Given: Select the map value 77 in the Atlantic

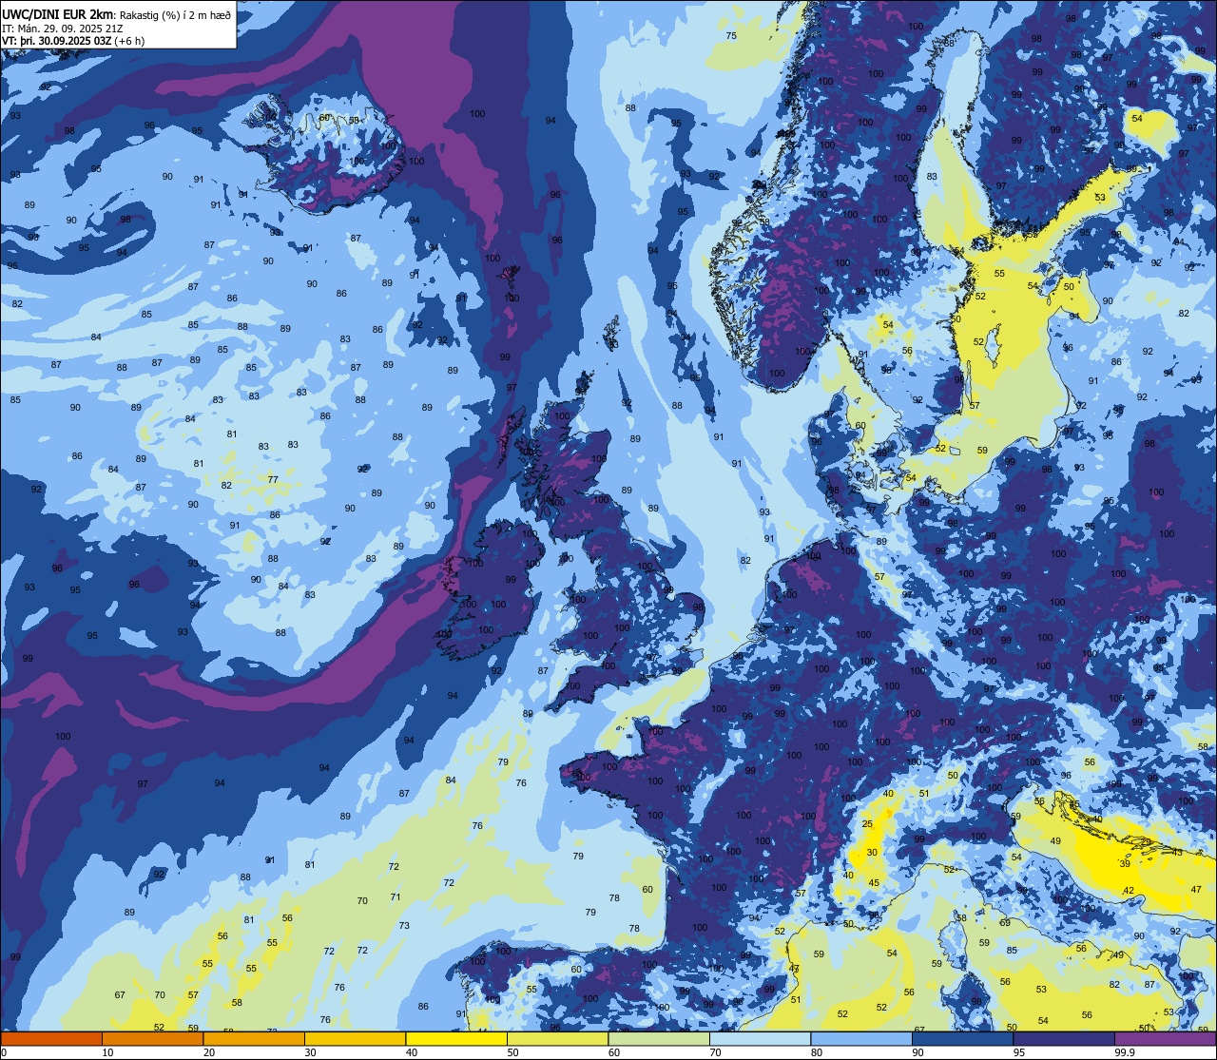Looking at the screenshot, I should tap(273, 480).
